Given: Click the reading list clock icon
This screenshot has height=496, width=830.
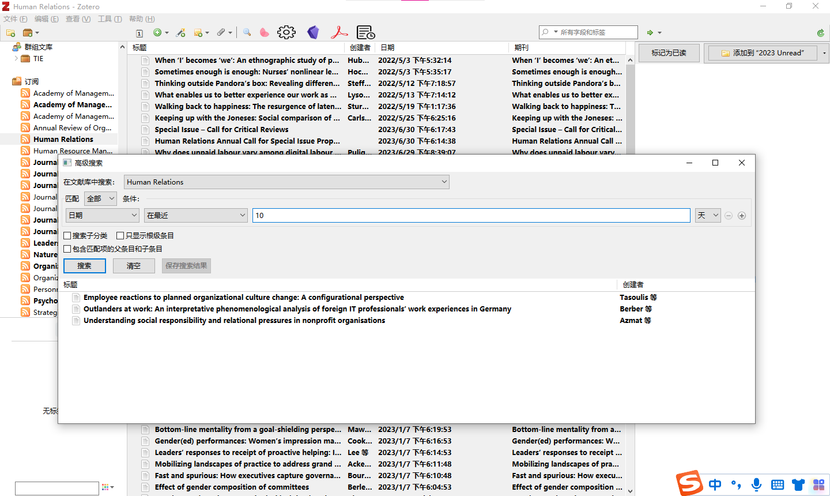Looking at the screenshot, I should tap(365, 32).
